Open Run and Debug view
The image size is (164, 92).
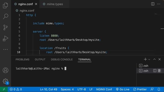coord(5,39)
